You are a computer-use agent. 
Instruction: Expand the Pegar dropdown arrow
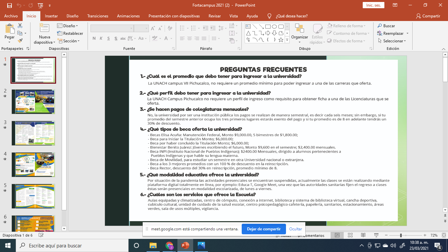tap(10, 42)
